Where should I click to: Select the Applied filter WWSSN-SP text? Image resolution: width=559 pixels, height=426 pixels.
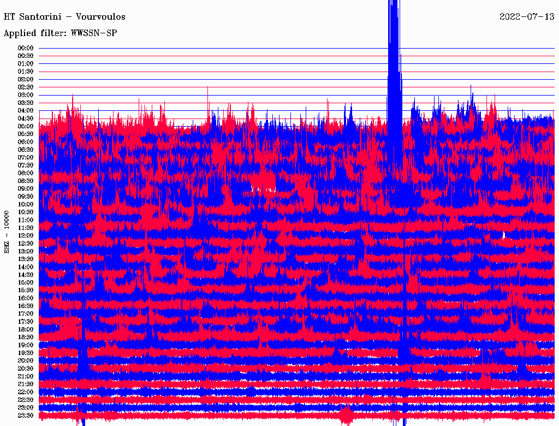click(60, 33)
